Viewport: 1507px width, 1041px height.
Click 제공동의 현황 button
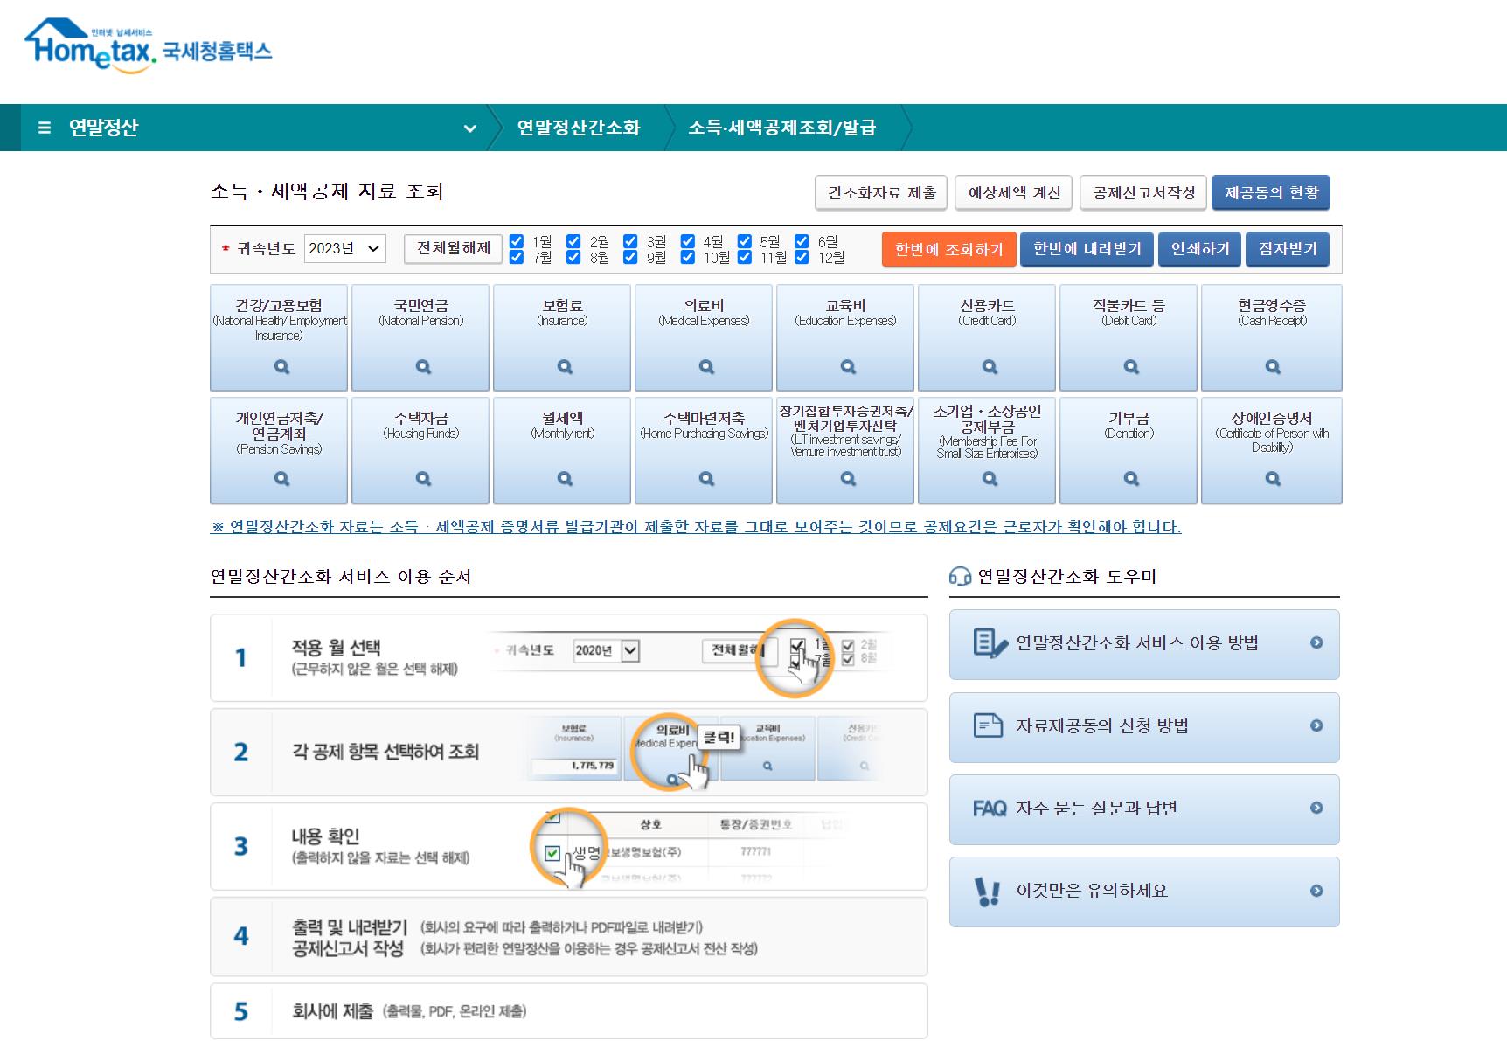click(1271, 192)
